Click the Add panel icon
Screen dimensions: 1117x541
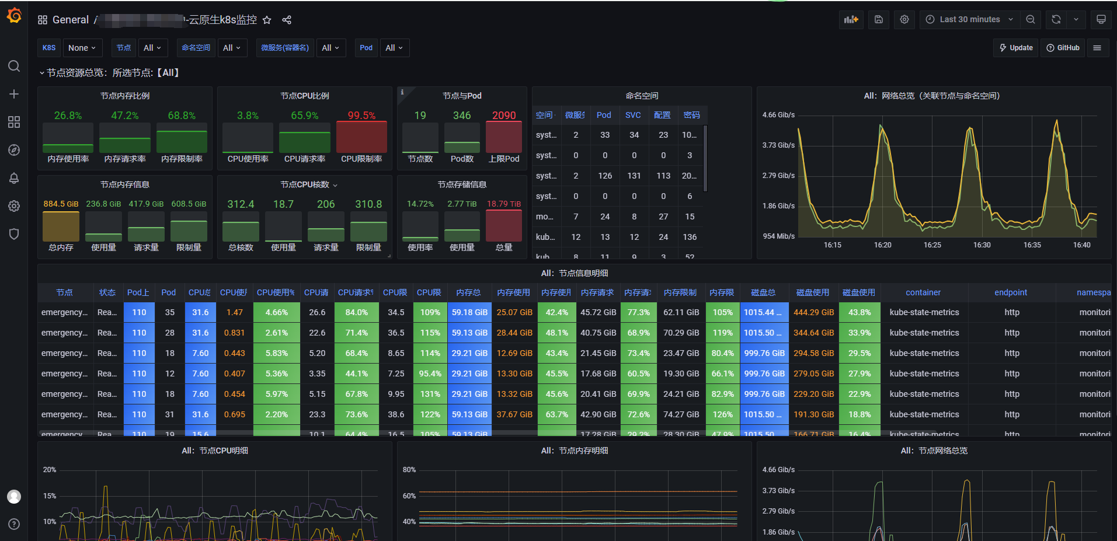[x=851, y=19]
